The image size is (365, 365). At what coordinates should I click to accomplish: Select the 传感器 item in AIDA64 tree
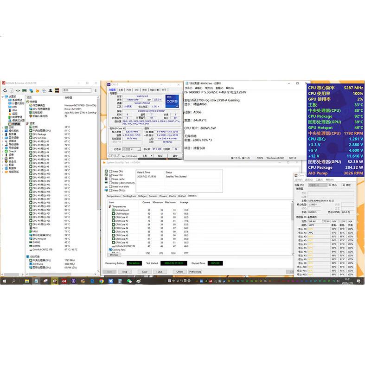coord(14,124)
